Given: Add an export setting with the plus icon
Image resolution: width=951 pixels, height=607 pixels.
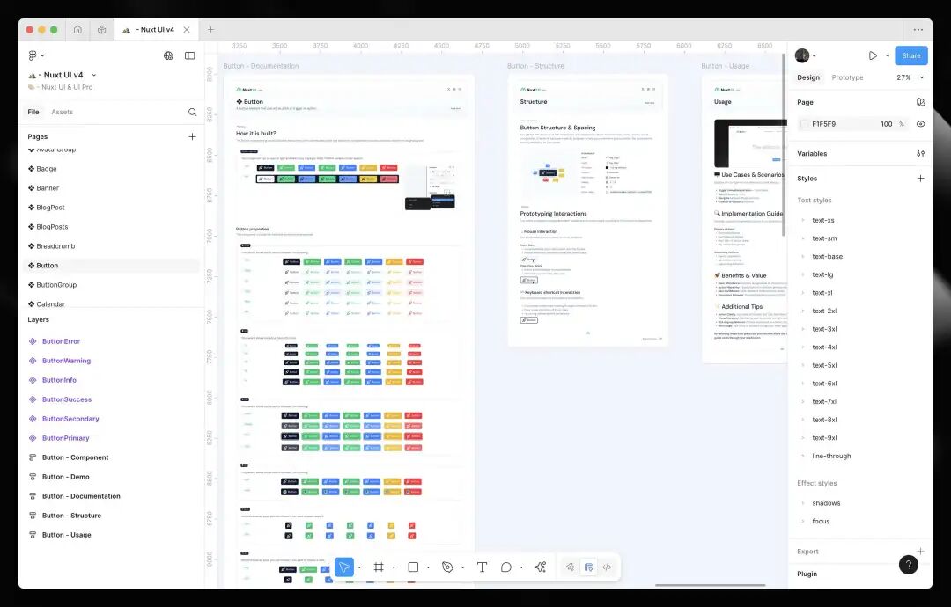Looking at the screenshot, I should tap(921, 552).
